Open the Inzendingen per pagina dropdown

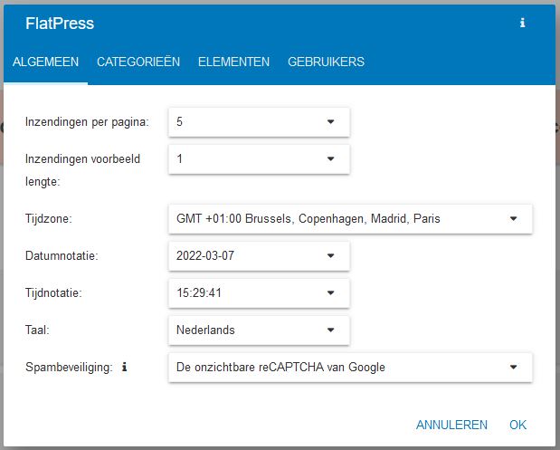pos(259,122)
